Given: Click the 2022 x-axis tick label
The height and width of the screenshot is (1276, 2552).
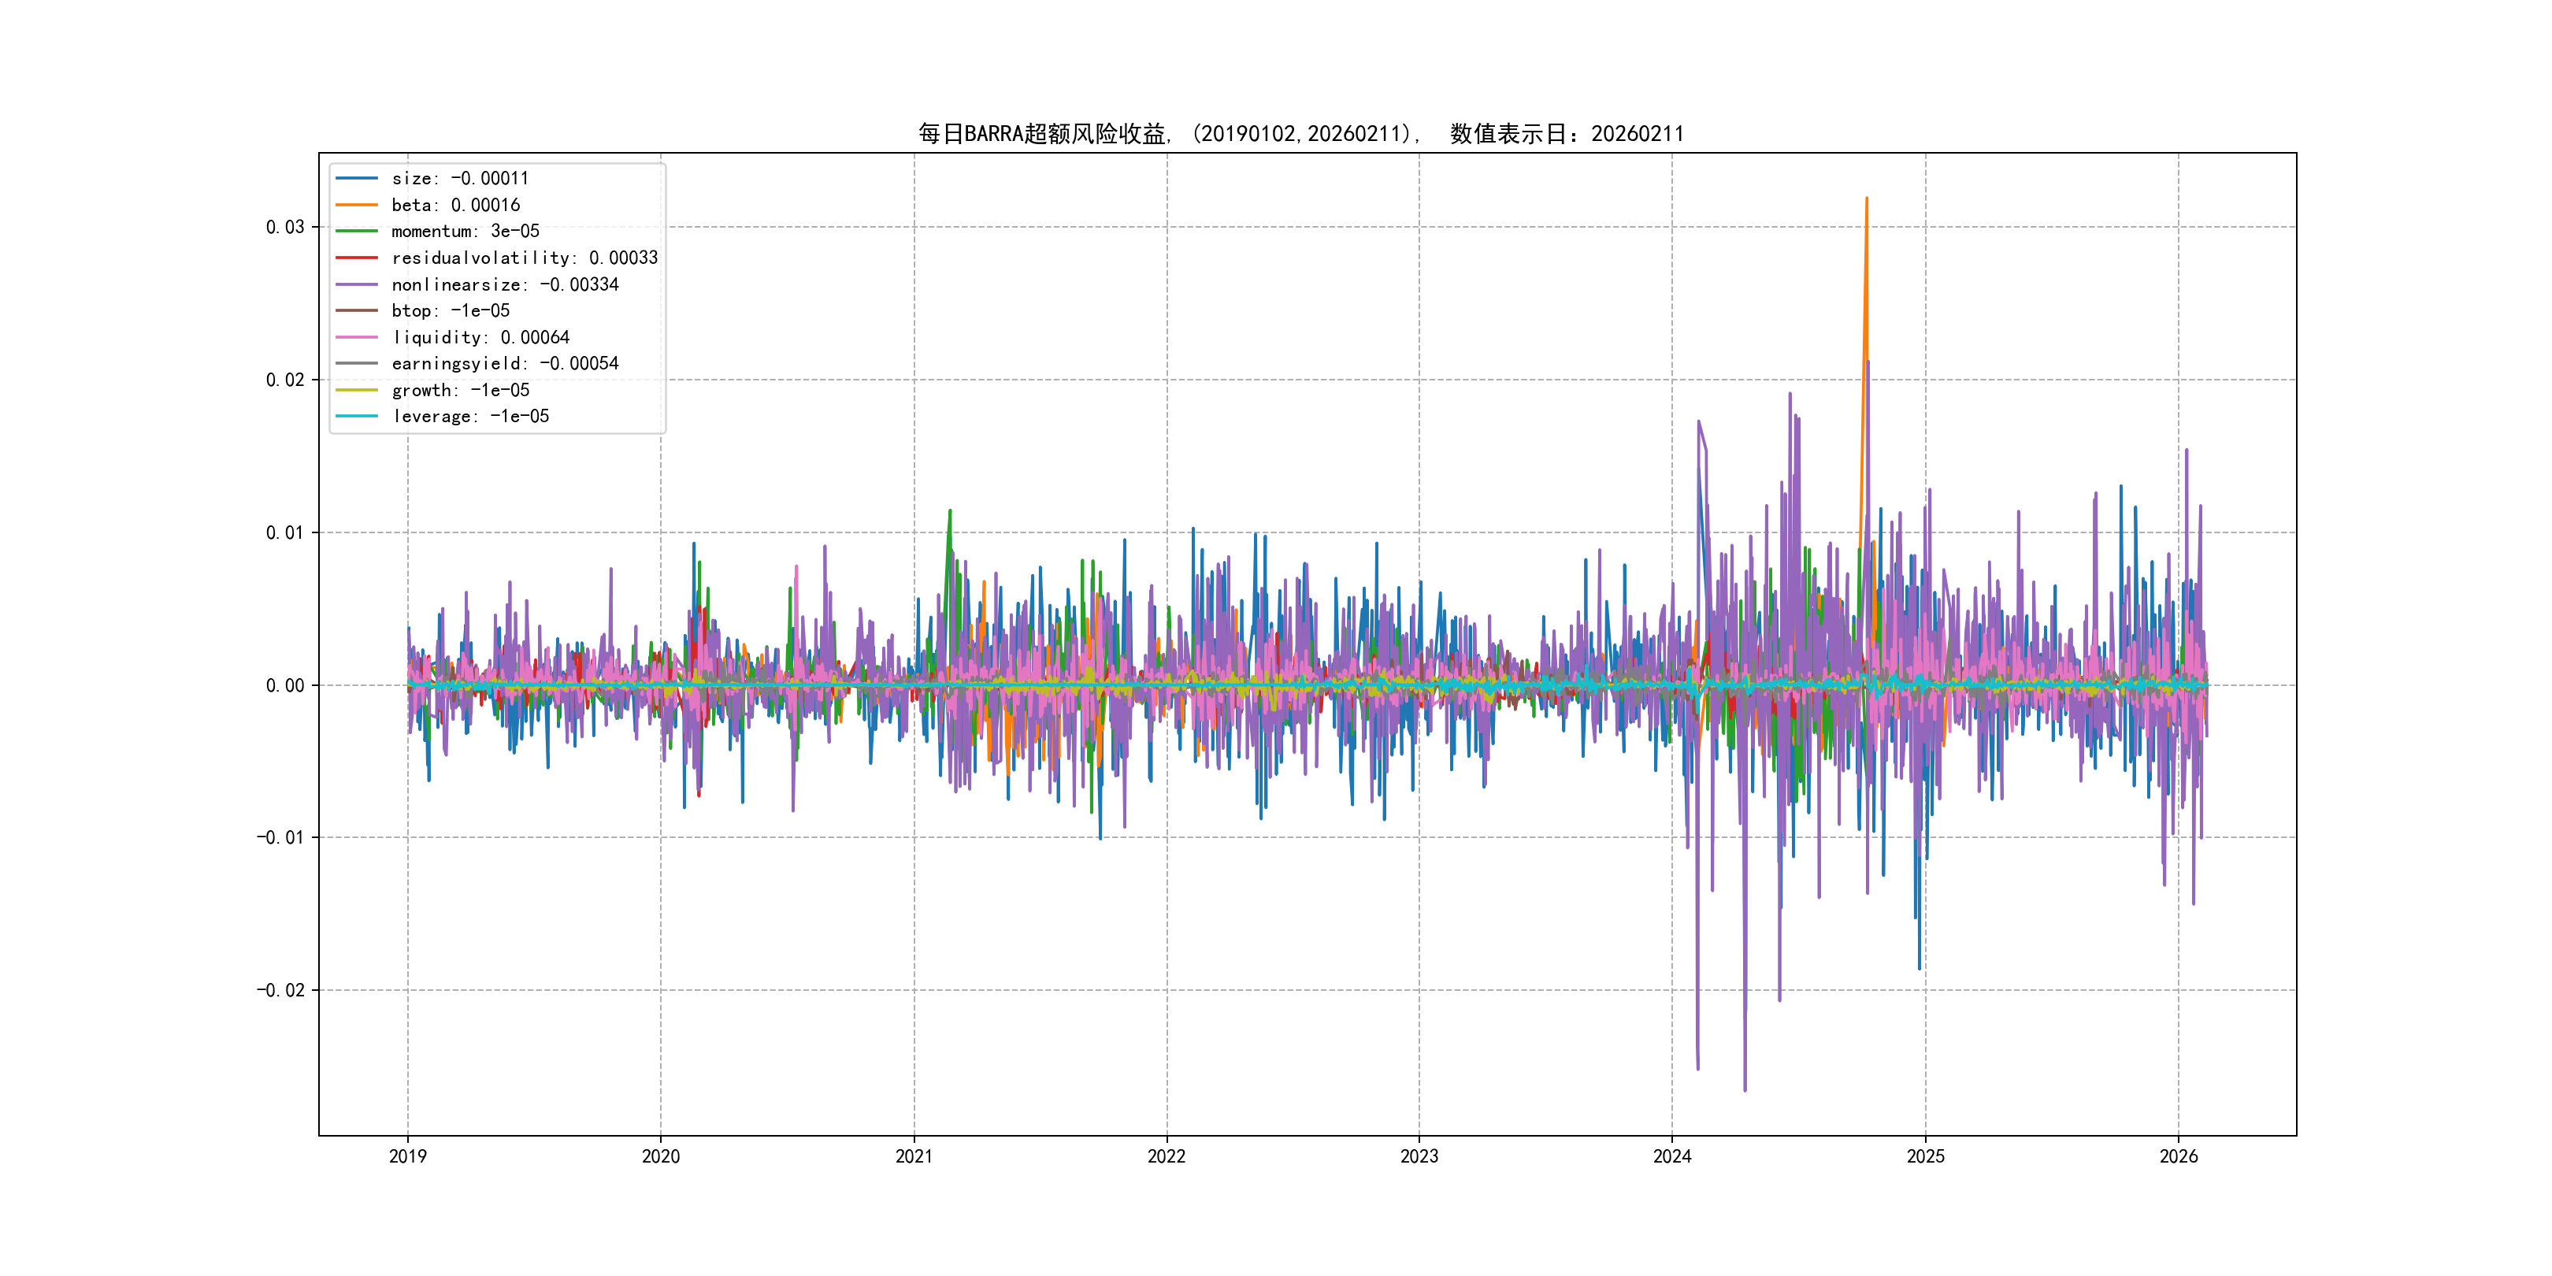Looking at the screenshot, I should tap(1166, 1156).
